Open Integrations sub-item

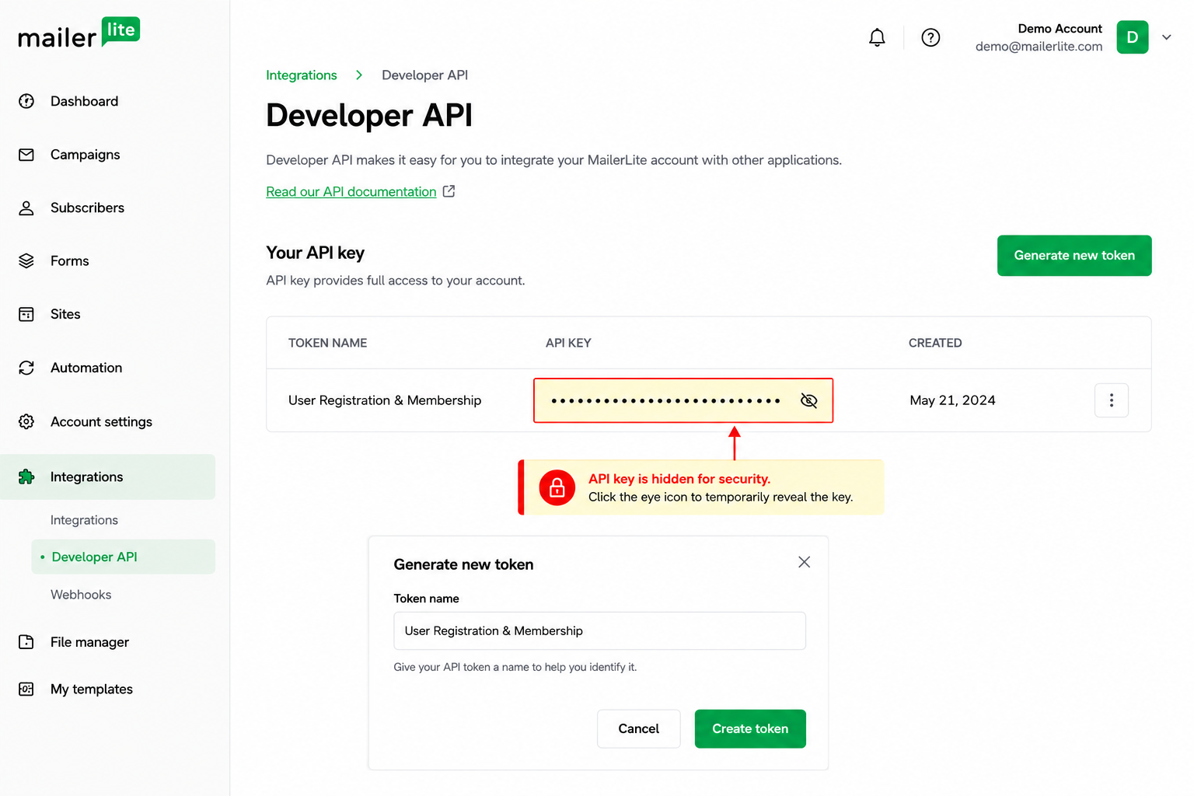pos(84,520)
